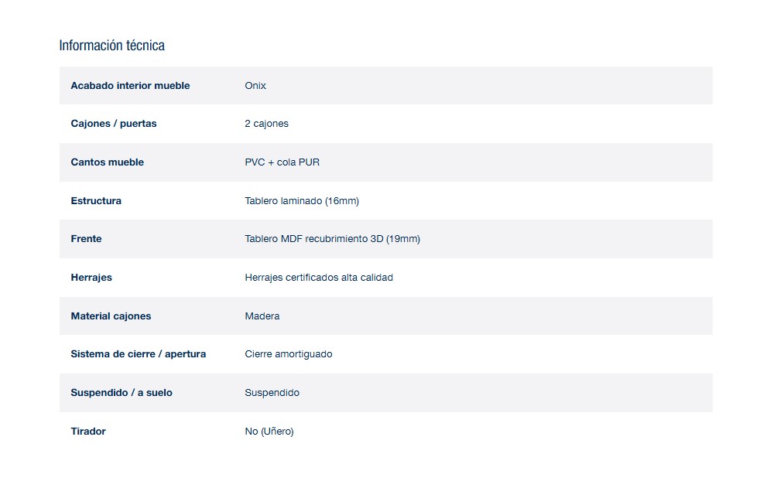Viewport: 770px width, 488px height.
Task: Select the "Madera" material value
Action: 262,316
